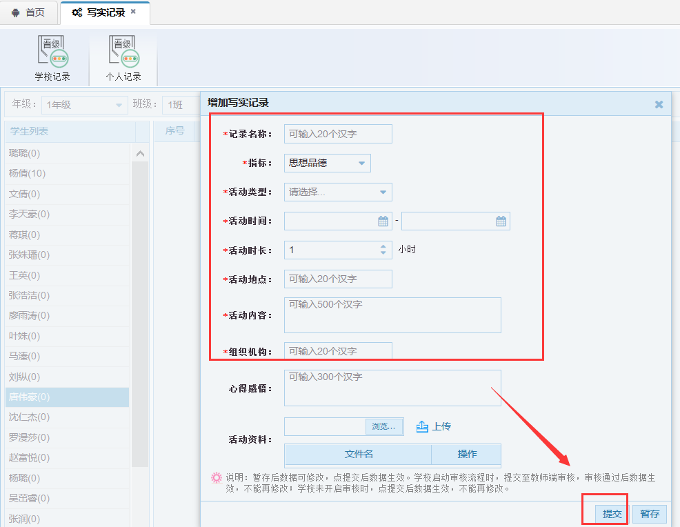Image resolution: width=680 pixels, height=527 pixels.
Task: Click the start date calendar icon
Action: tap(383, 221)
